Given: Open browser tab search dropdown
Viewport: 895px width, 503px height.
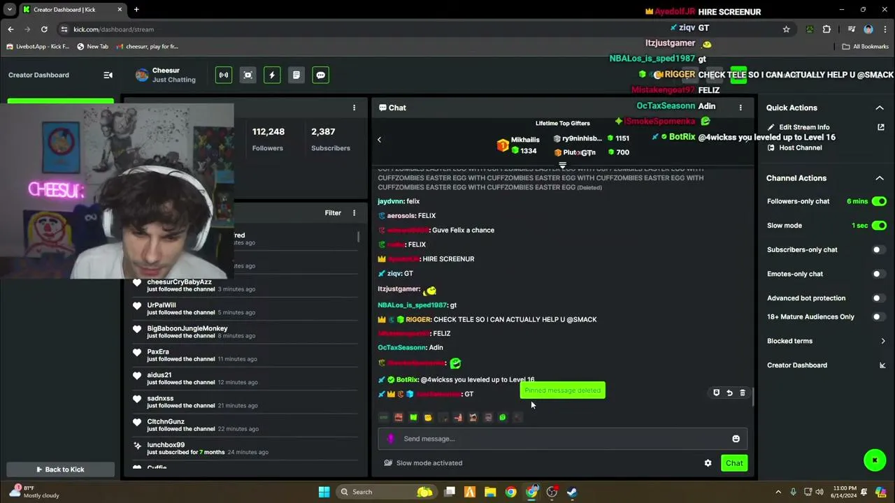Looking at the screenshot, I should tap(10, 10).
